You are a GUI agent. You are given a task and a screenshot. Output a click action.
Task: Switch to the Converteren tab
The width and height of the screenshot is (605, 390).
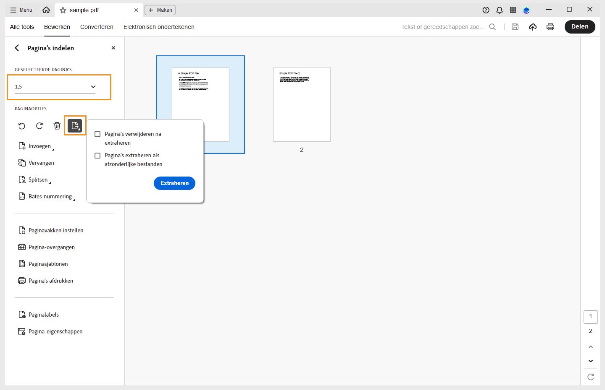click(97, 26)
